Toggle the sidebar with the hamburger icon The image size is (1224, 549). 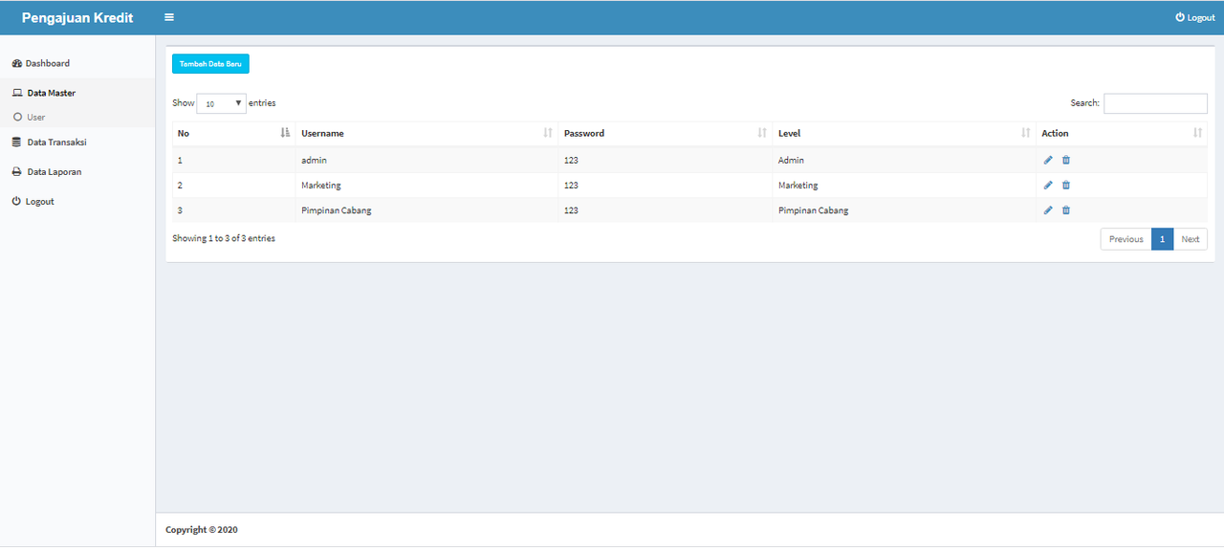coord(169,17)
